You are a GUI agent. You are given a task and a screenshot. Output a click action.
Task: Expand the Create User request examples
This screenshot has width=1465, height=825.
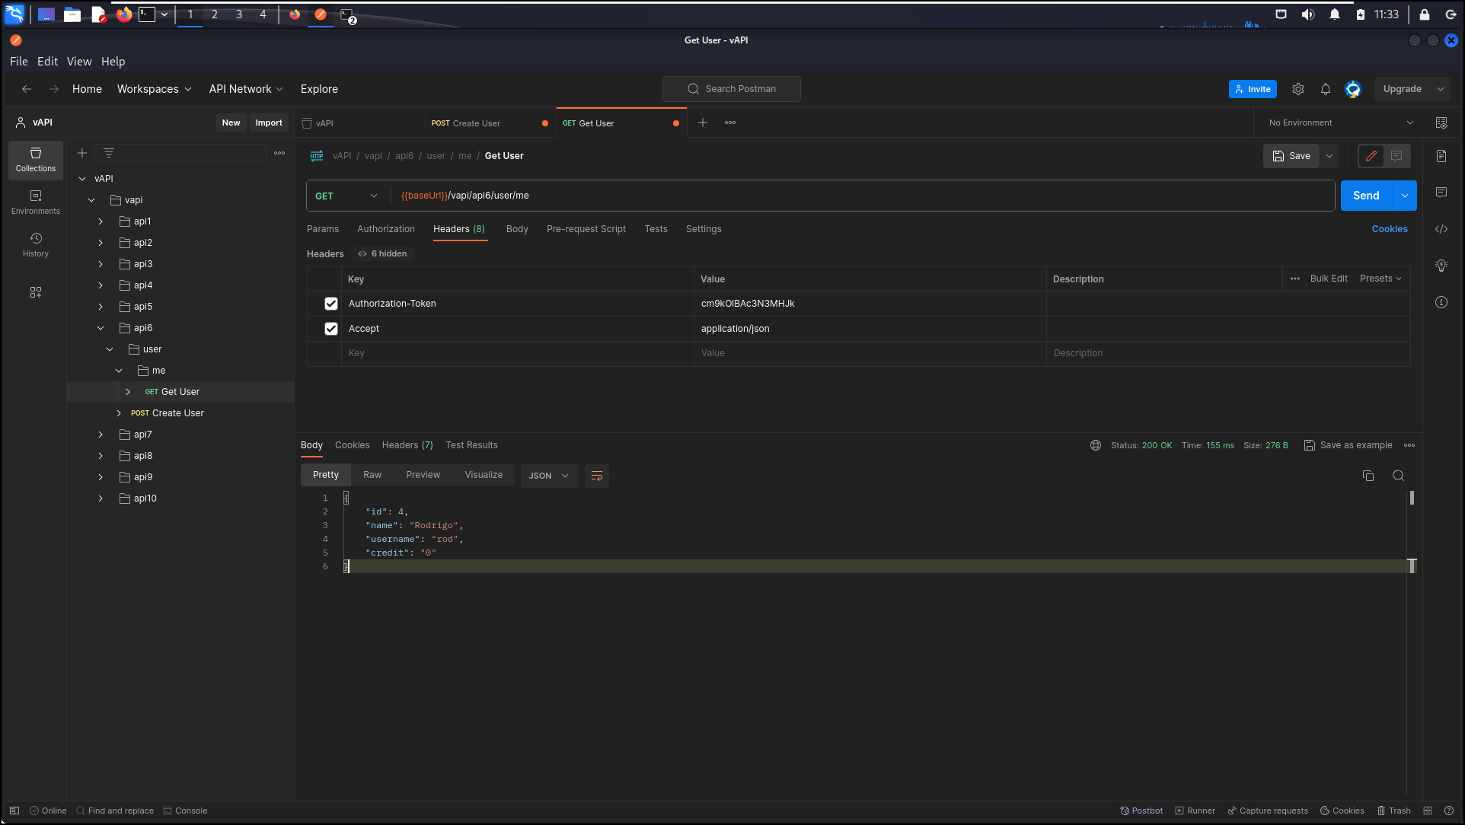click(x=119, y=413)
